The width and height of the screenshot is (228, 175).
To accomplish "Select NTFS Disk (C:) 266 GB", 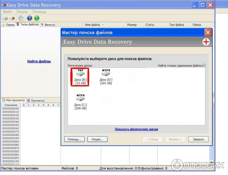I will [81, 102].
